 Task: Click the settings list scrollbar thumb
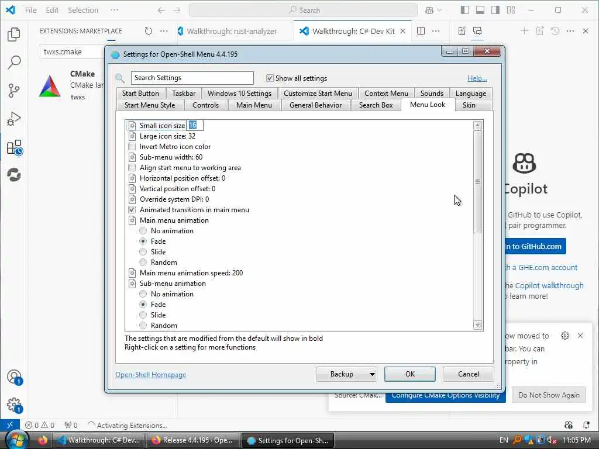pyautogui.click(x=477, y=182)
